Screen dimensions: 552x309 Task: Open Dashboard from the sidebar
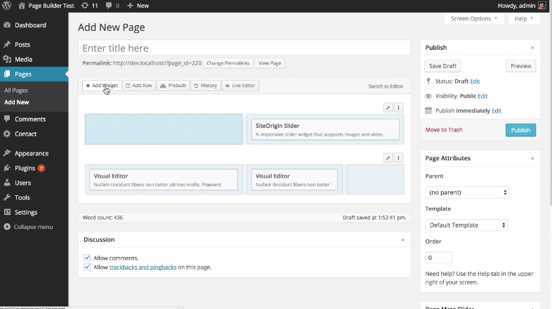coord(29,25)
